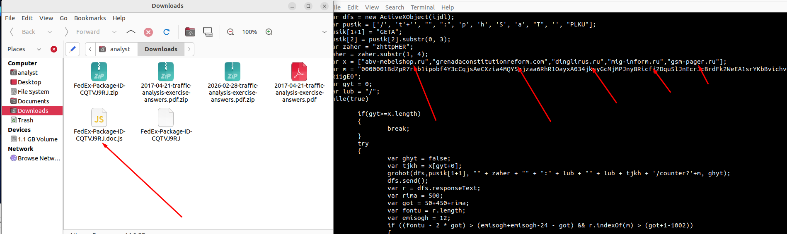
Task: Click "dinglirus.ru" in terminal code
Action: pyautogui.click(x=578, y=62)
